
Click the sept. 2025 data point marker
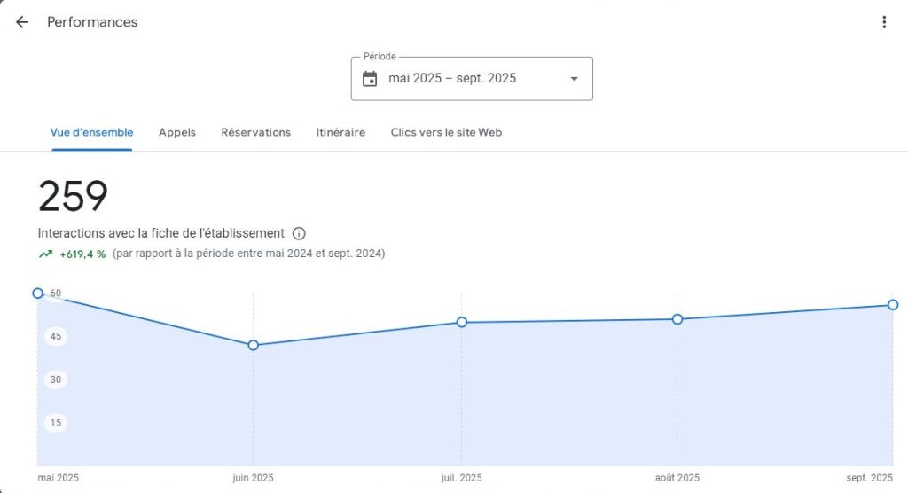pyautogui.click(x=892, y=305)
